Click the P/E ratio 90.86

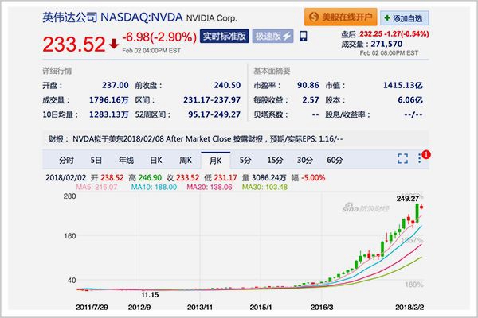coord(308,85)
